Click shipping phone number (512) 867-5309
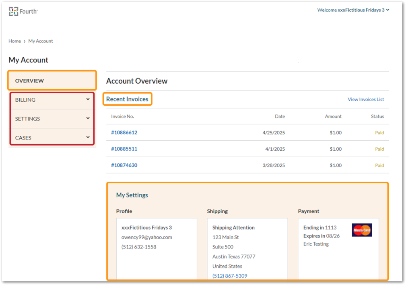The height and width of the screenshot is (285, 406). click(x=230, y=276)
